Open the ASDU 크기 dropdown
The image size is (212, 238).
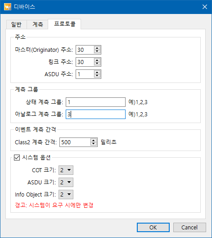point(66,182)
